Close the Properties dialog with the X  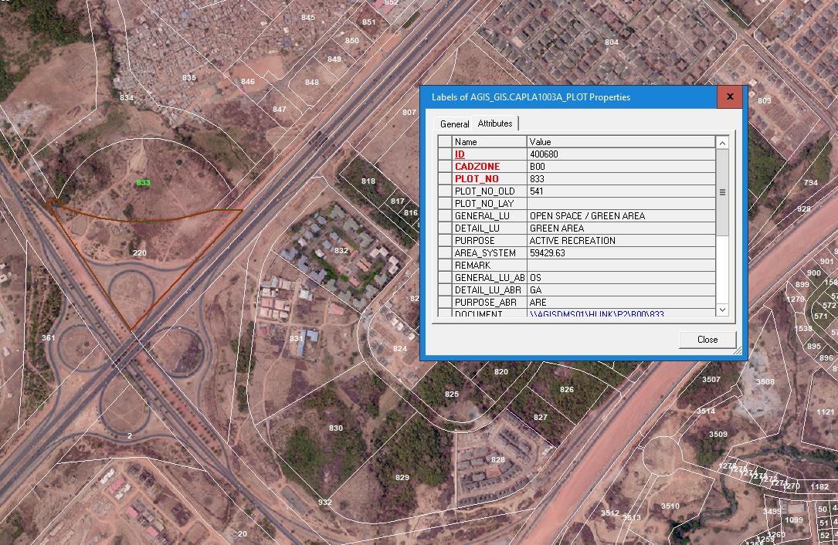[x=729, y=97]
